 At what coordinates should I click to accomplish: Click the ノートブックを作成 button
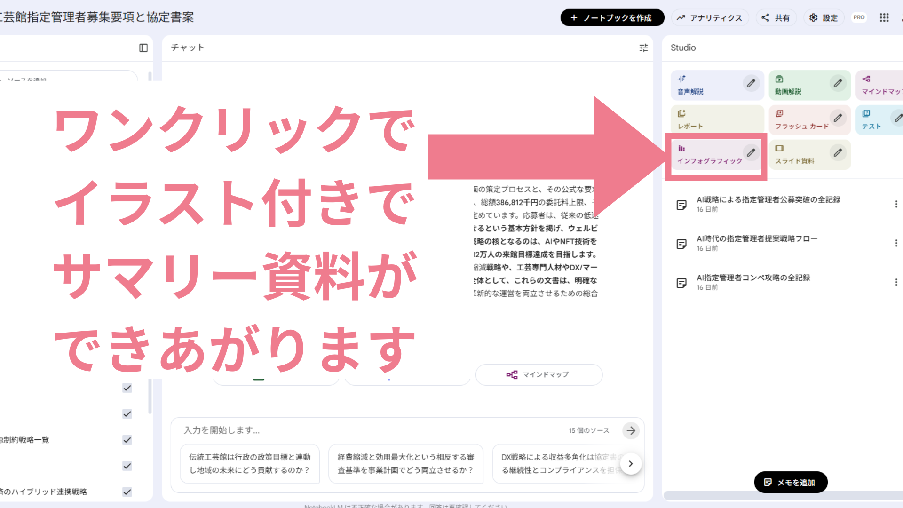612,18
